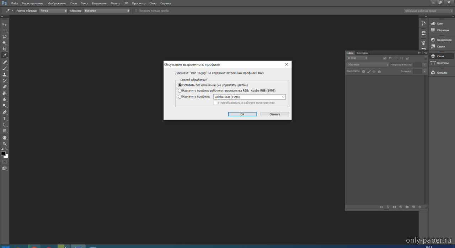Select the Crop tool
This screenshot has height=248, width=455.
tap(5, 49)
